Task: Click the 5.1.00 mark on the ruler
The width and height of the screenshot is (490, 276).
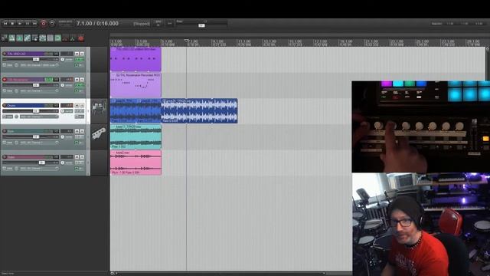Action: [168, 41]
